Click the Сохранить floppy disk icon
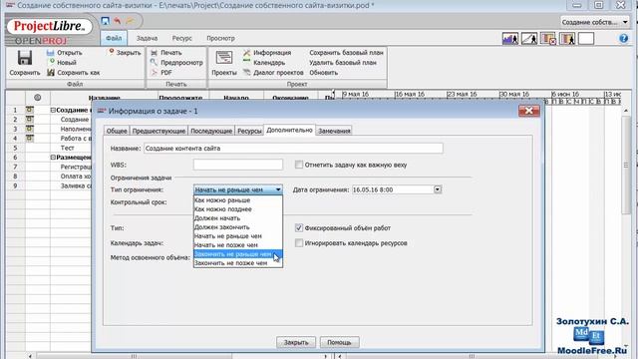The image size is (638, 359). (x=24, y=58)
